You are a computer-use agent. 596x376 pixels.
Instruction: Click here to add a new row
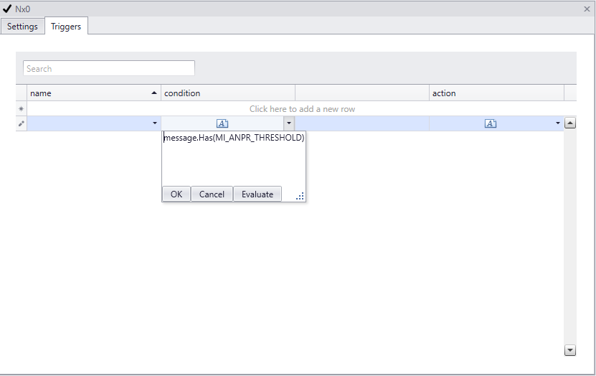(x=302, y=109)
